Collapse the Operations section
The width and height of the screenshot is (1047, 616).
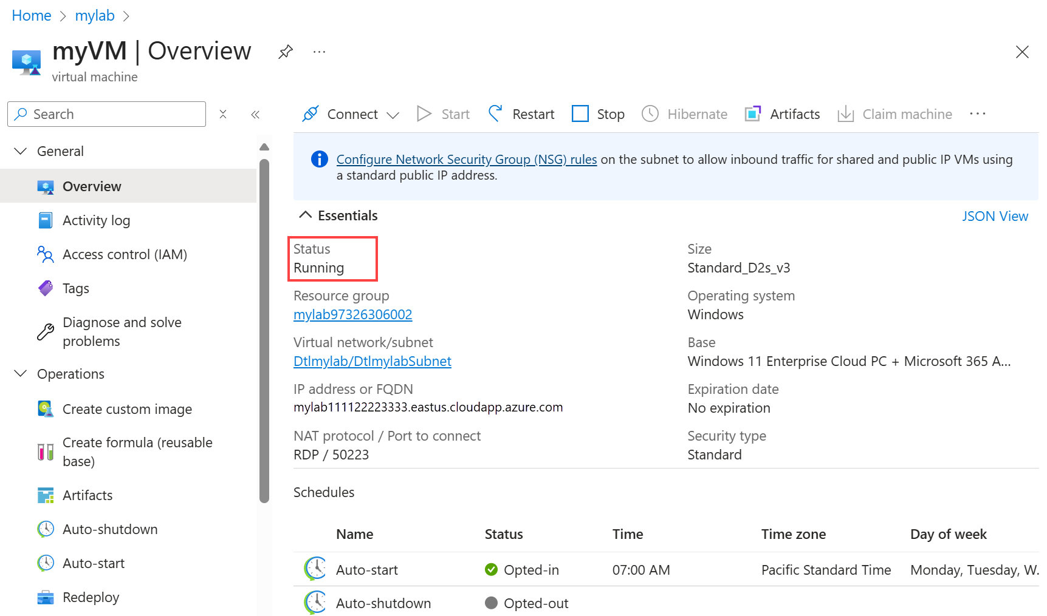click(x=21, y=374)
